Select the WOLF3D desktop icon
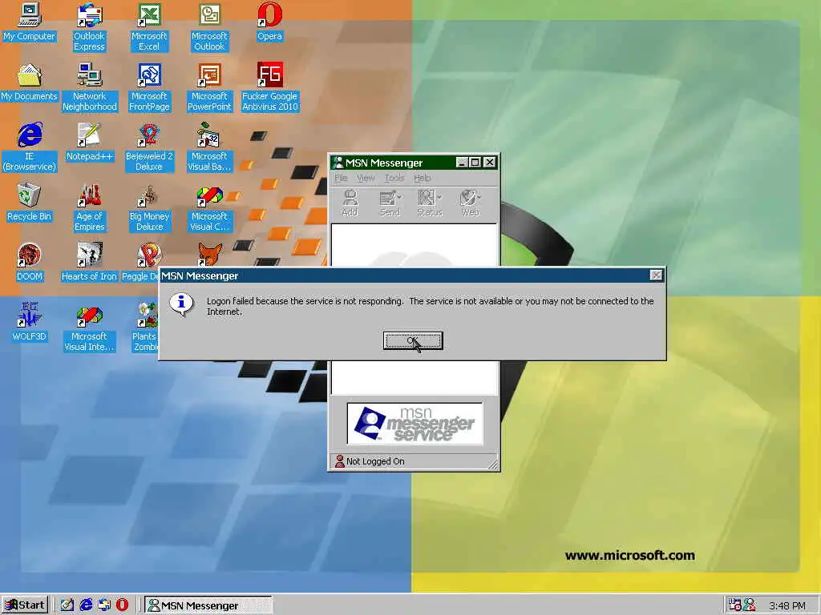Screen dimensions: 821x615 tap(30, 322)
